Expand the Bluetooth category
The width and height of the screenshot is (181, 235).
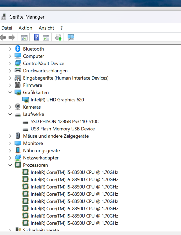pyautogui.click(x=10, y=49)
